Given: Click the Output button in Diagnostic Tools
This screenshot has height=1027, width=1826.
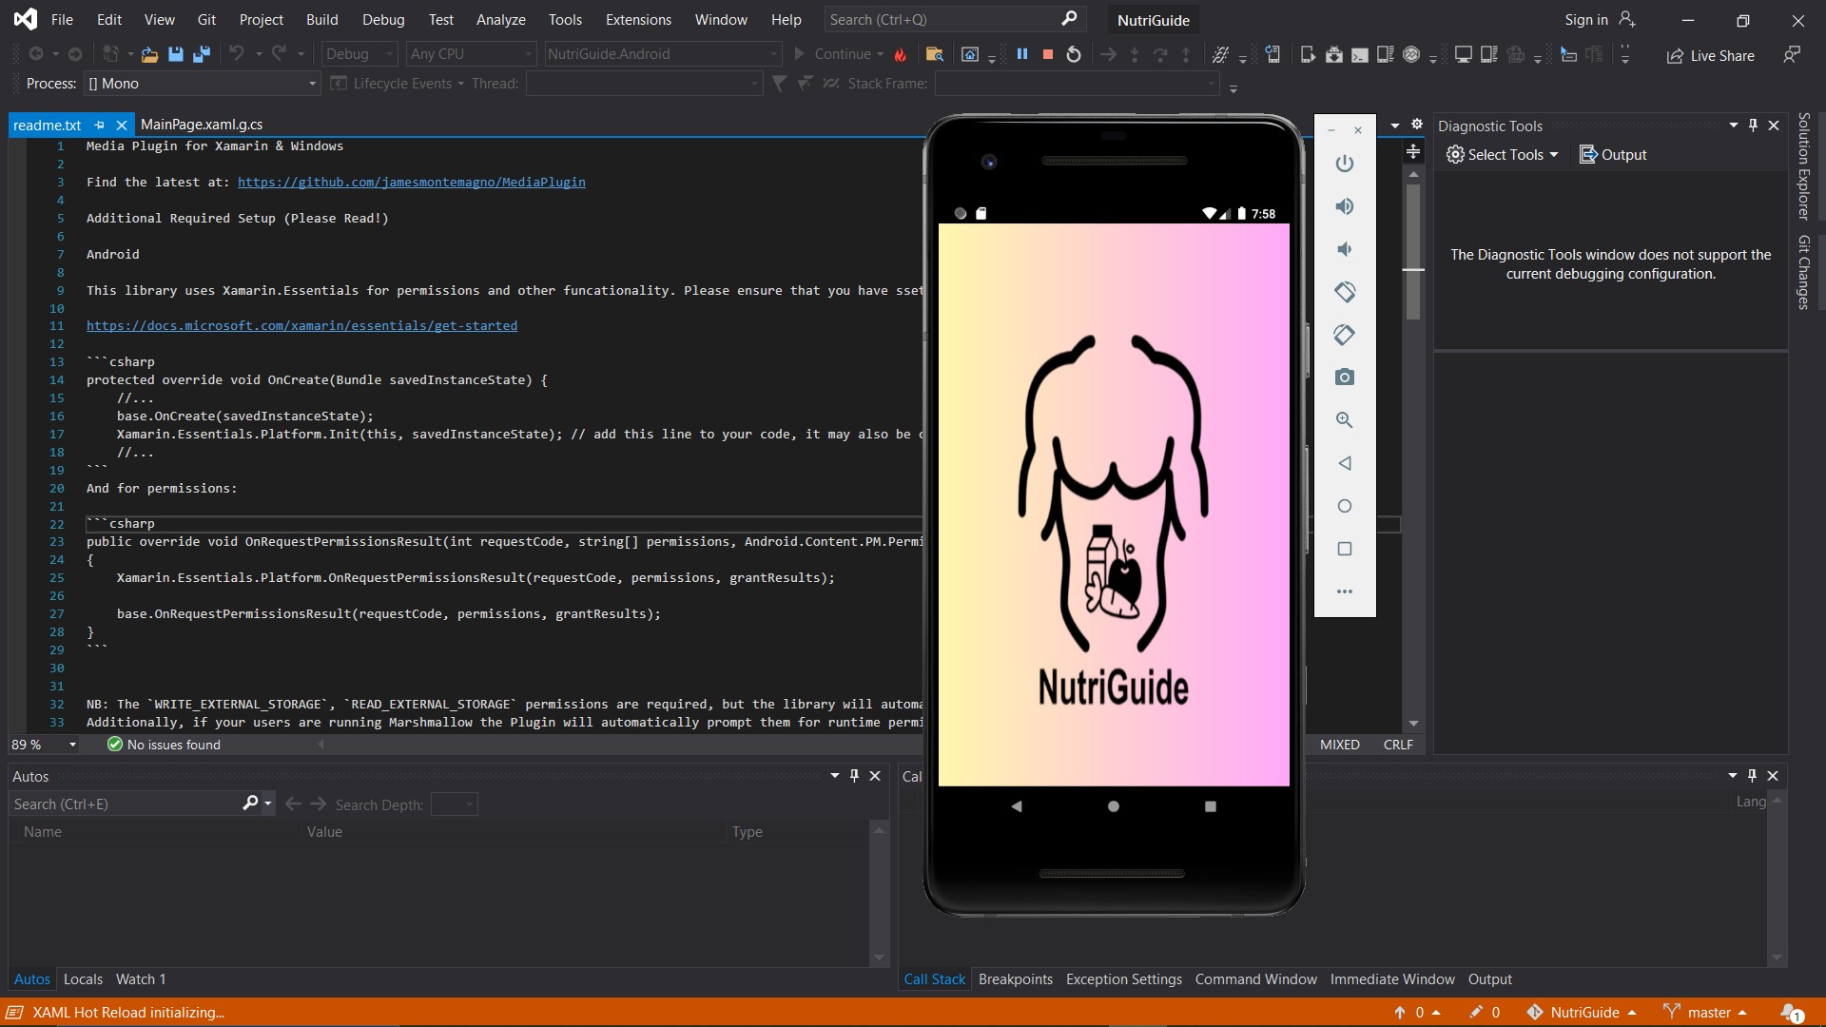Looking at the screenshot, I should [1613, 155].
